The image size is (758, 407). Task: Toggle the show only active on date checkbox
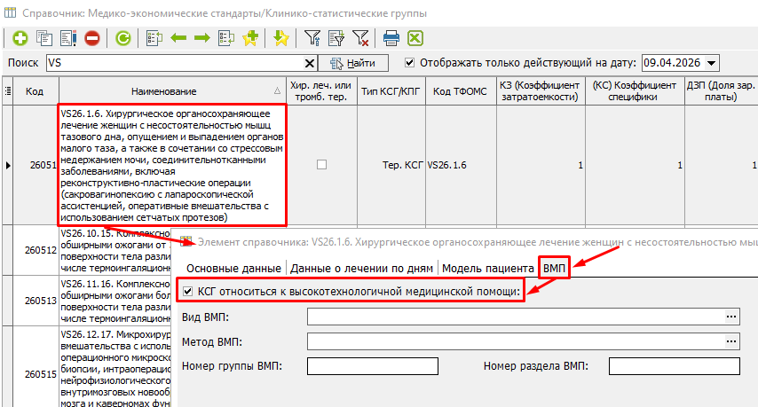click(x=409, y=63)
